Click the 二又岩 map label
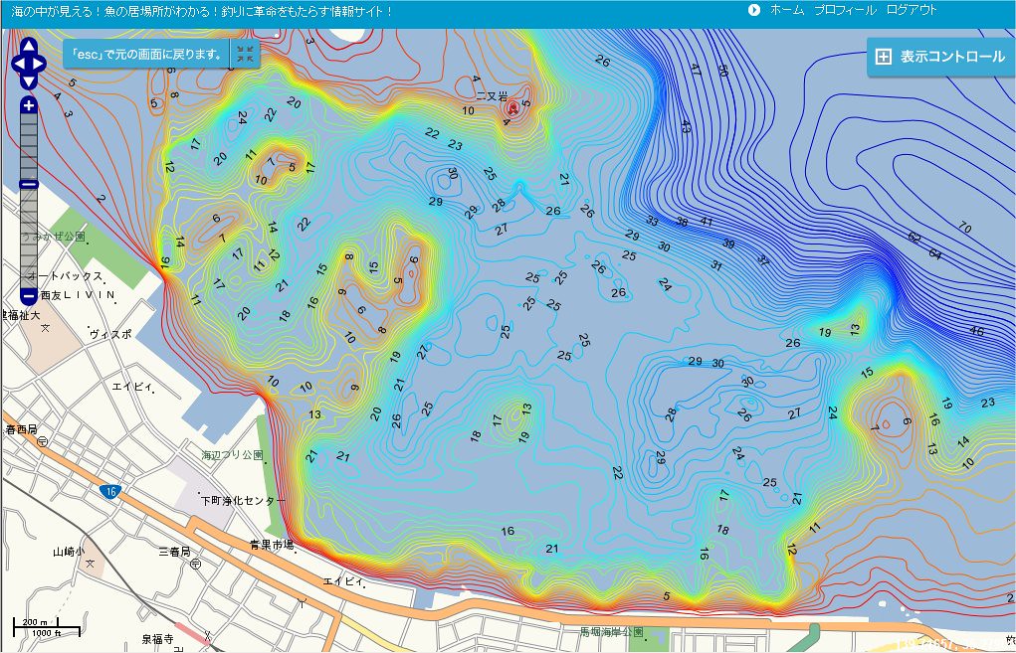This screenshot has height=653, width=1016. tap(492, 95)
